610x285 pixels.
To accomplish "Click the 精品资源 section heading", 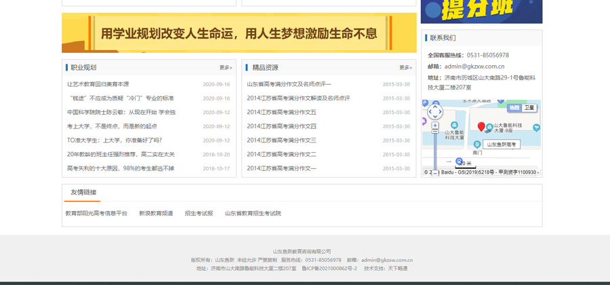I will tap(265, 67).
